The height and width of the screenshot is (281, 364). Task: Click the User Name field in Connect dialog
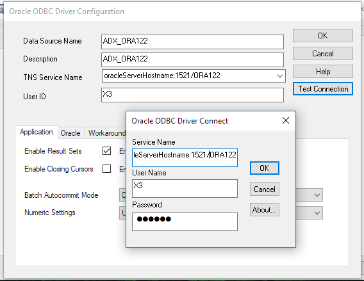(185, 188)
